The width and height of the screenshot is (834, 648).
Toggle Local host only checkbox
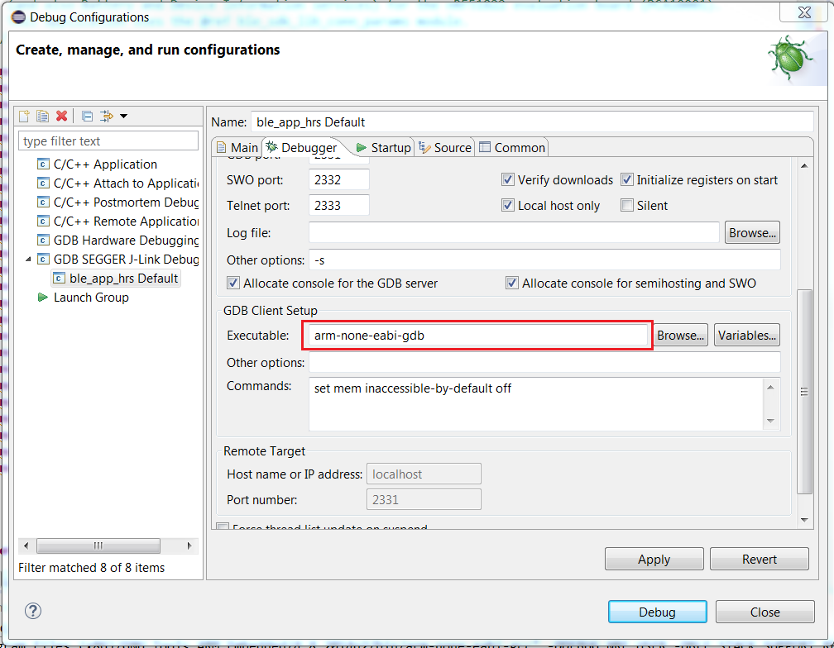507,205
